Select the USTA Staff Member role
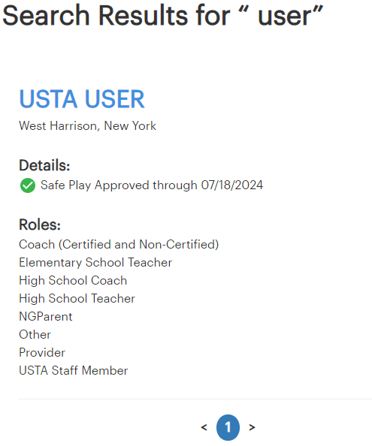Screen dimensions: 372x446 [x=74, y=371]
